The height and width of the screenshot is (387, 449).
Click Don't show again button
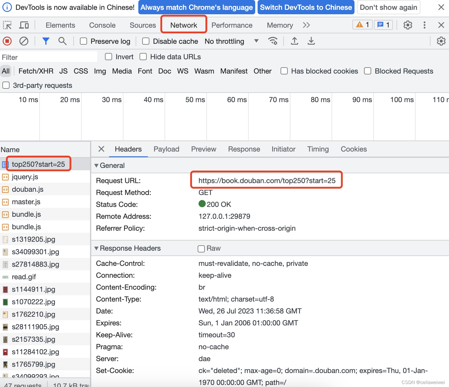click(x=388, y=7)
